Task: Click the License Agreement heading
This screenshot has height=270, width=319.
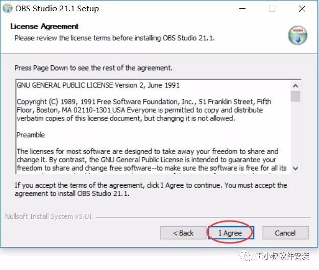Action: 44,26
